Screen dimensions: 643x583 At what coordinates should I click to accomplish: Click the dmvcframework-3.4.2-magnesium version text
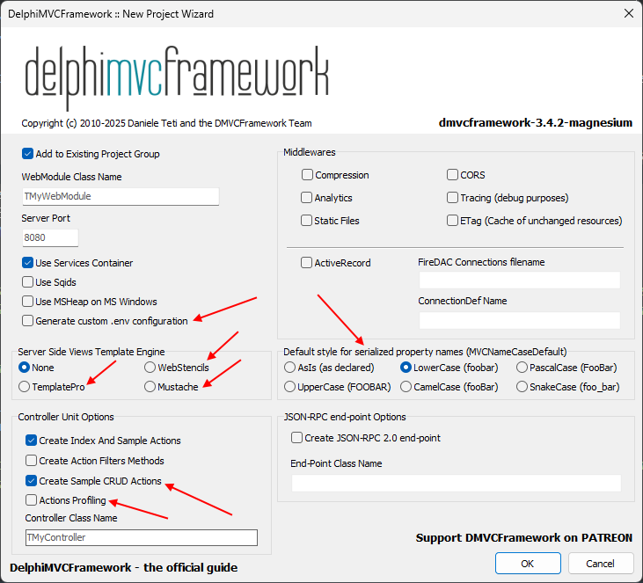coord(536,123)
